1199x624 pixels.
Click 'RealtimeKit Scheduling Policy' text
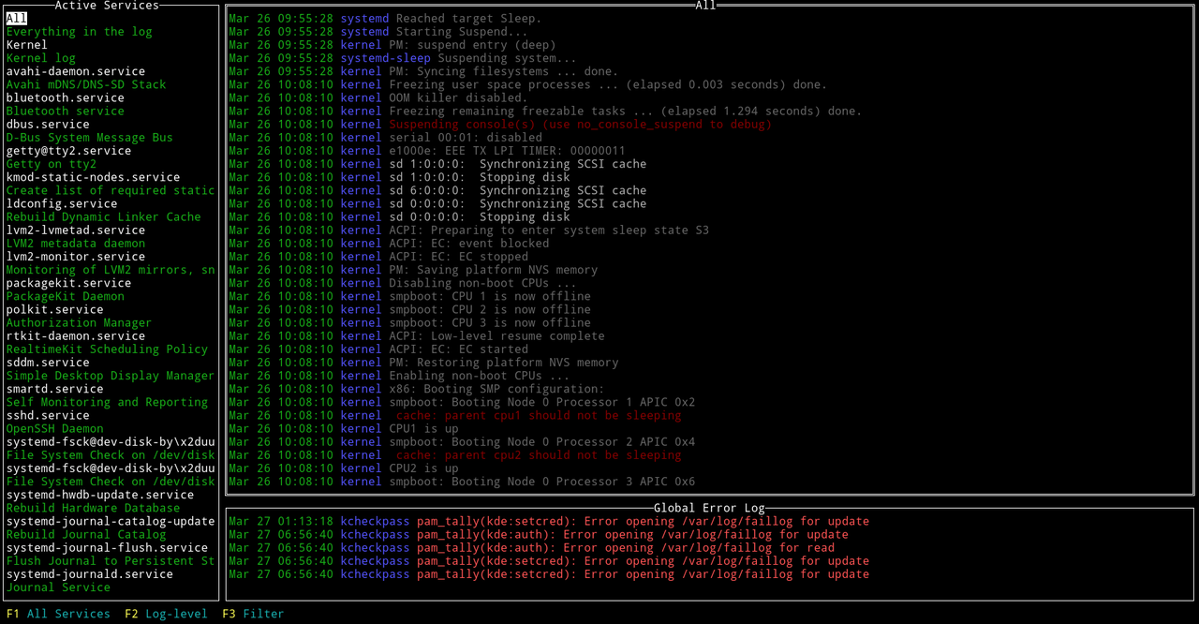click(107, 349)
